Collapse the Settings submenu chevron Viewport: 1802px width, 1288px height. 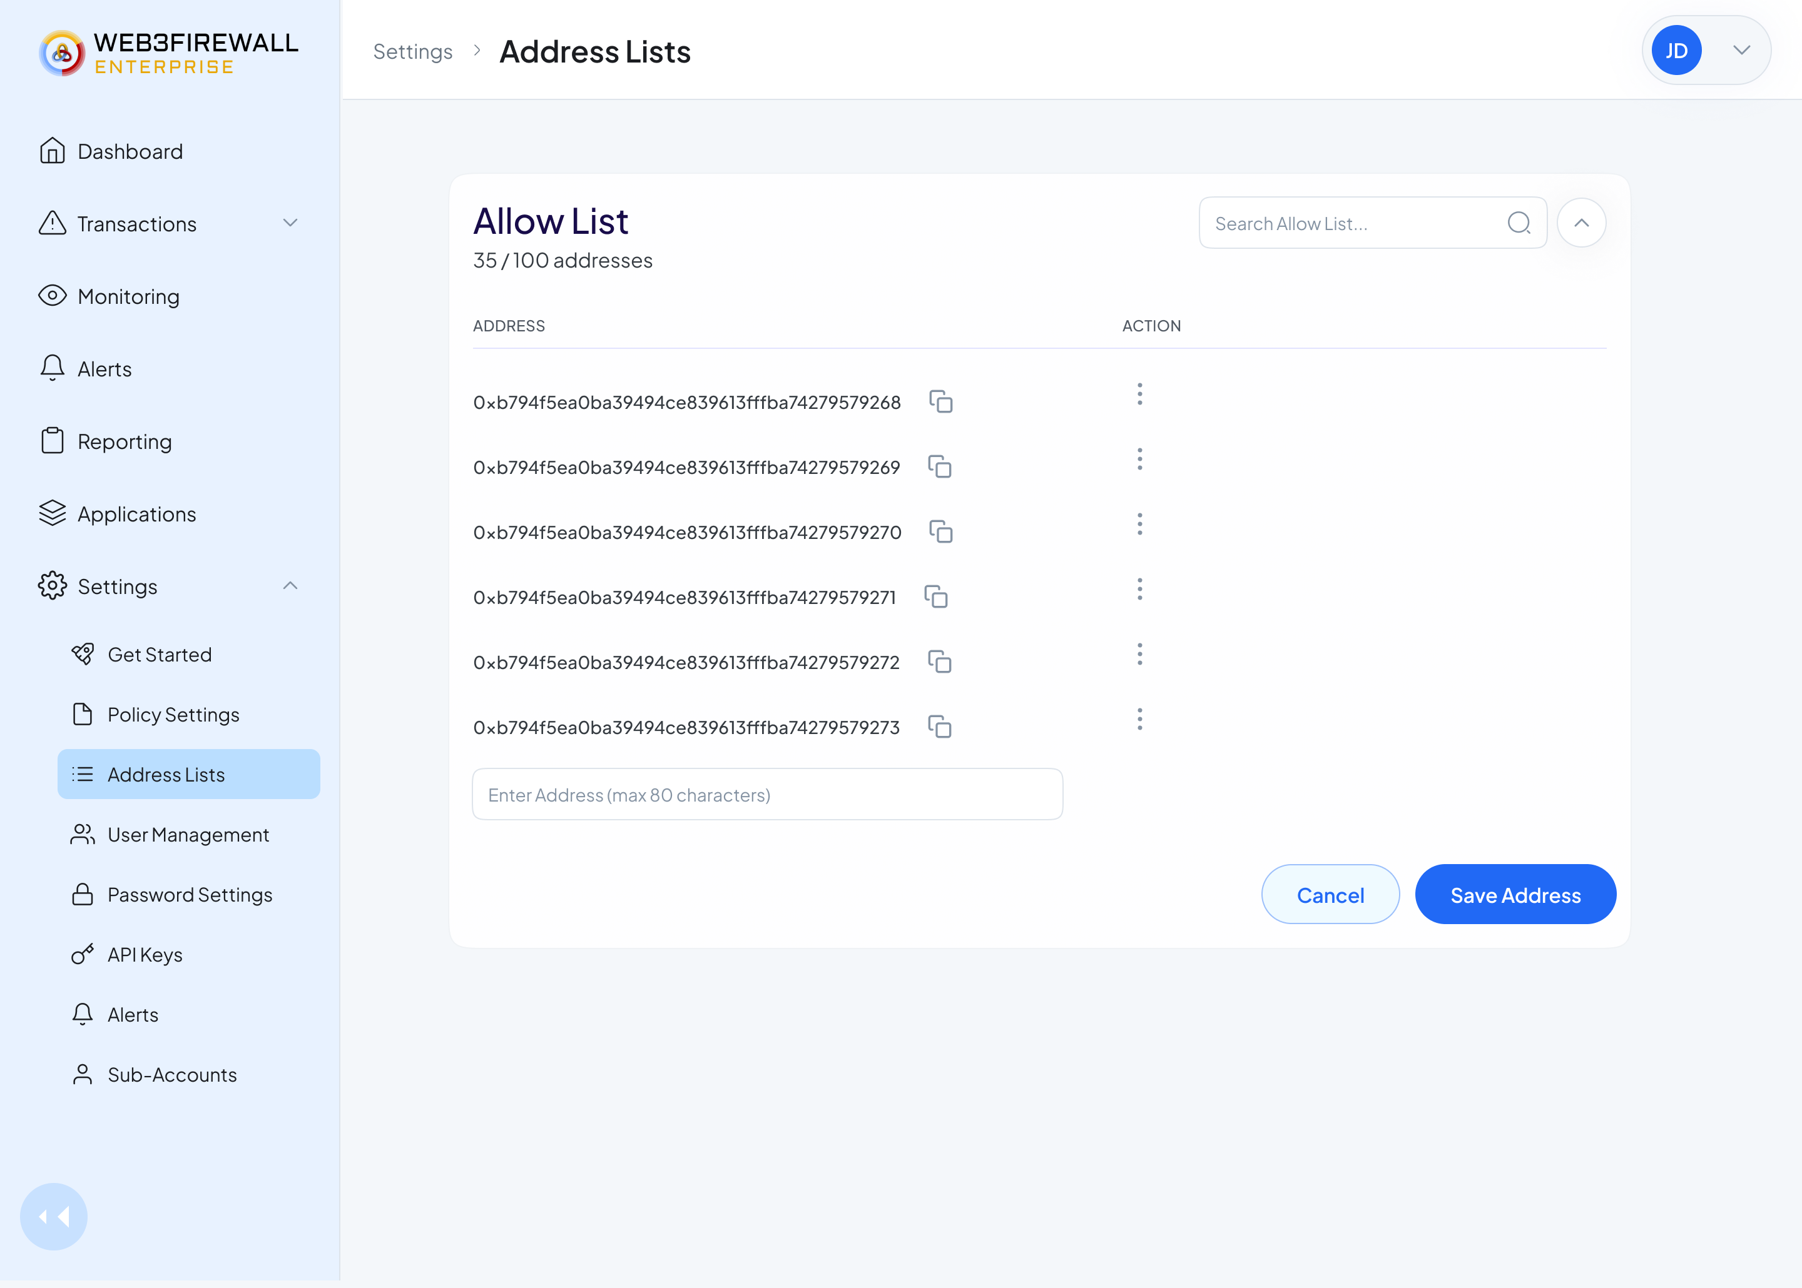pyautogui.click(x=290, y=585)
